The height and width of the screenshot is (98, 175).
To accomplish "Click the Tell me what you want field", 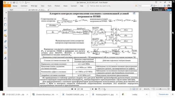I will tap(100, 6).
